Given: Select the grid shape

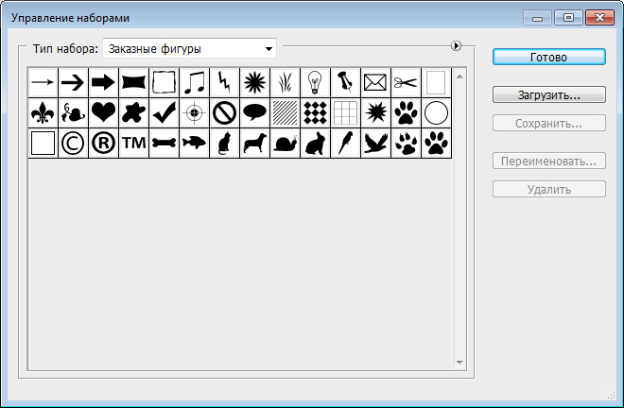Looking at the screenshot, I should point(345,113).
